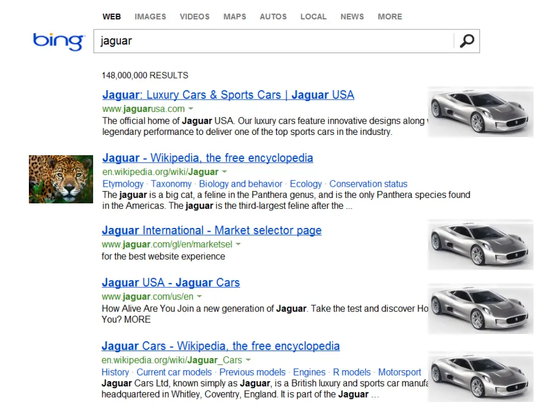This screenshot has width=548, height=411.
Task: Open the Current car models link
Action: 174,372
